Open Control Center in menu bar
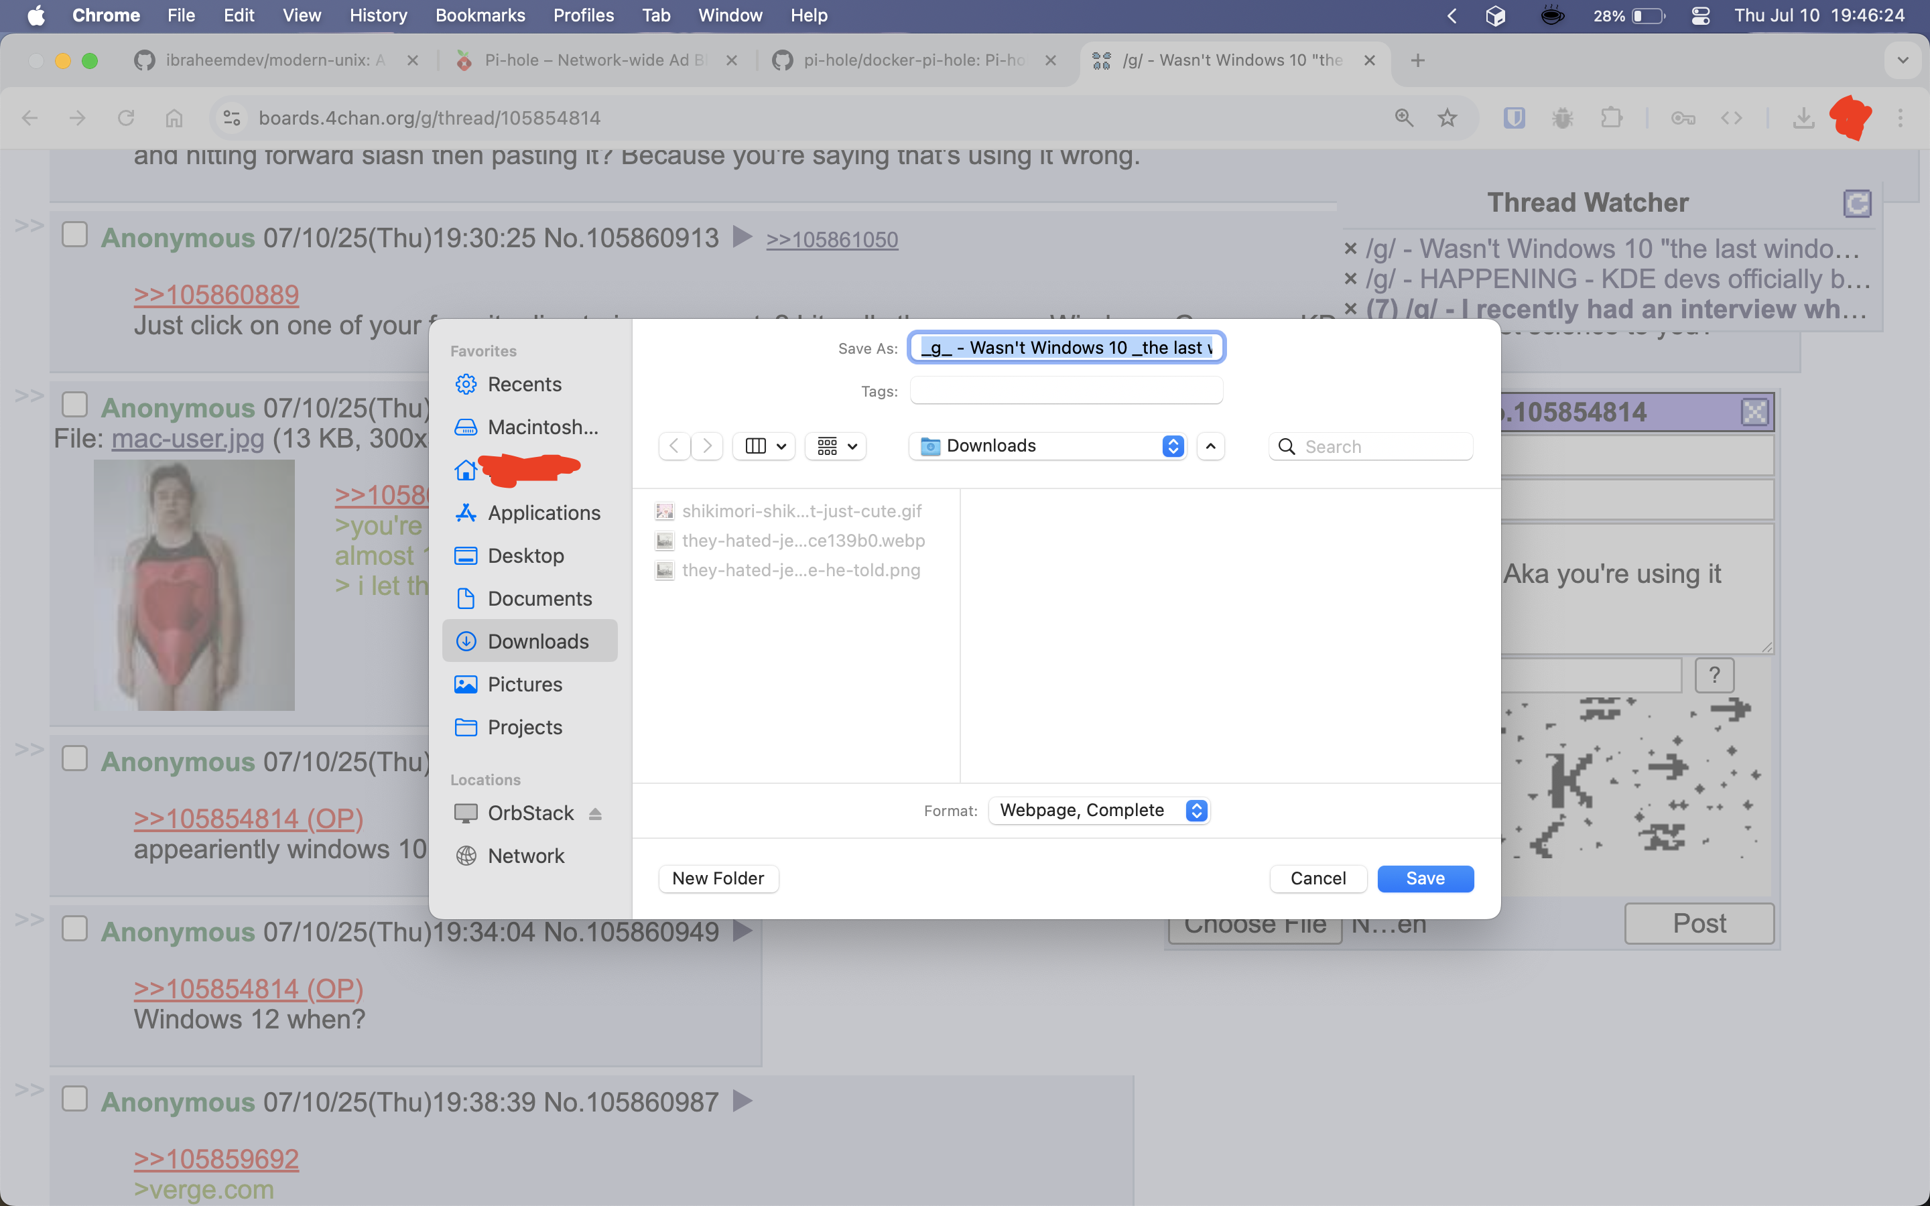1930x1206 pixels. click(x=1700, y=15)
